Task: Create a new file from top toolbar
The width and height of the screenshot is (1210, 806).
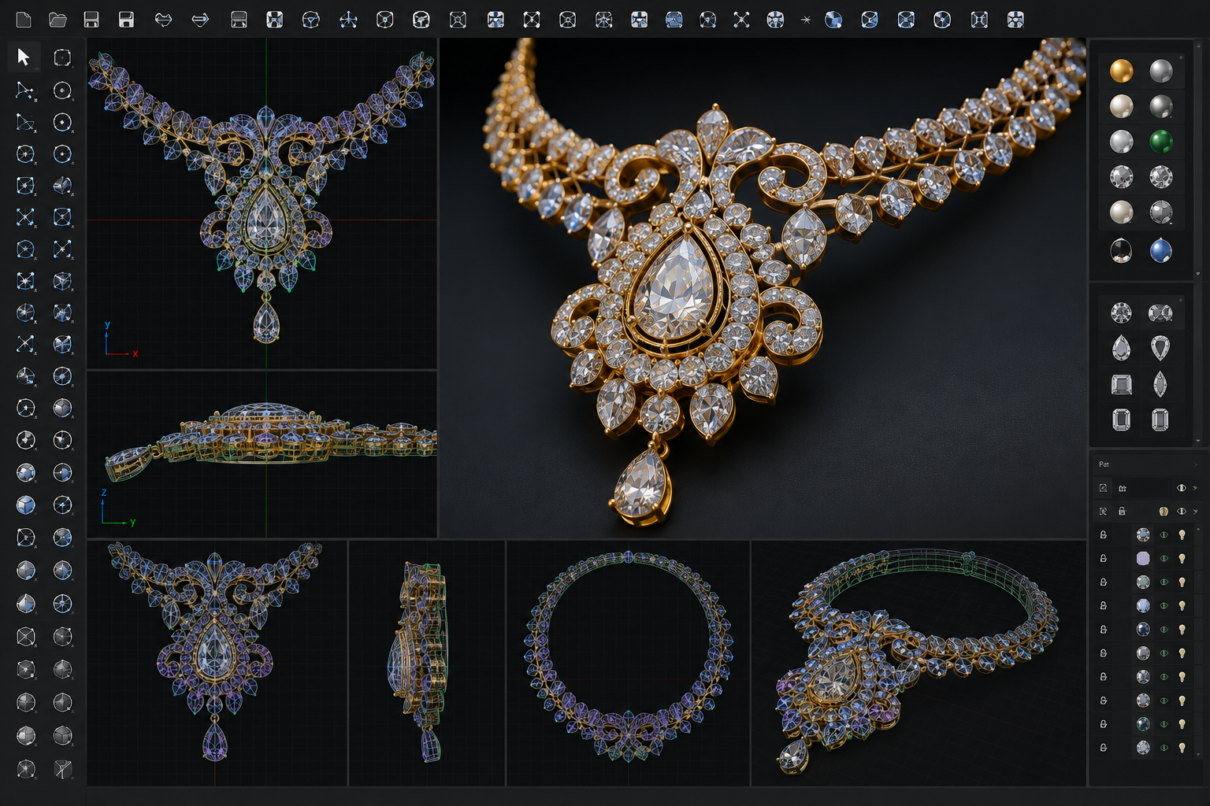Action: tap(24, 20)
